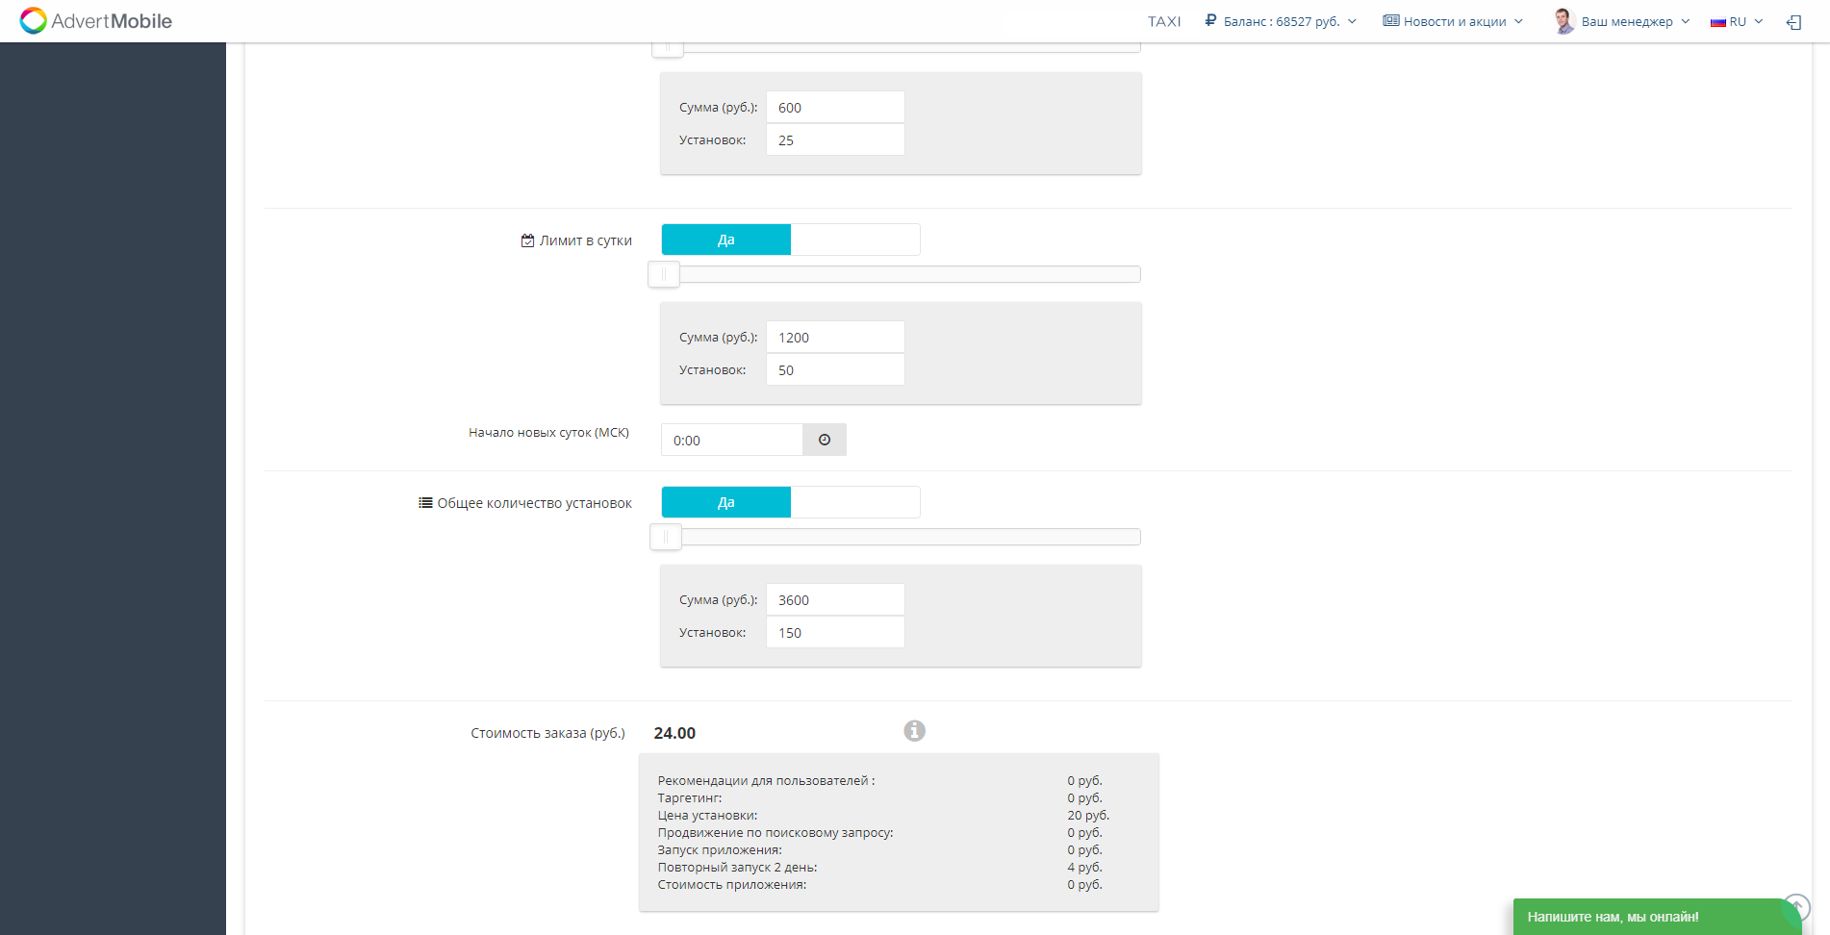Click the total installs slider handle
Viewport: 1830px width, 935px height.
click(666, 537)
